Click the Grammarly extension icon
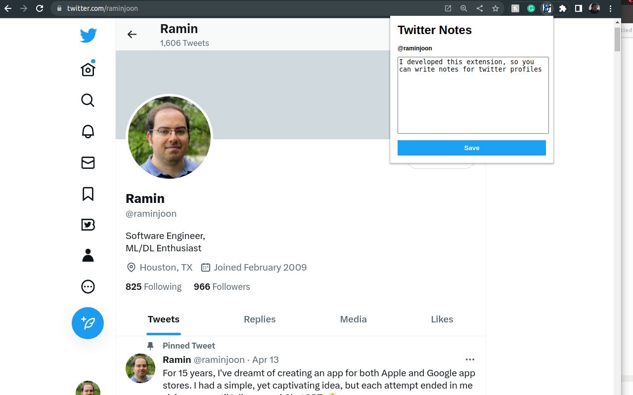 (x=531, y=8)
